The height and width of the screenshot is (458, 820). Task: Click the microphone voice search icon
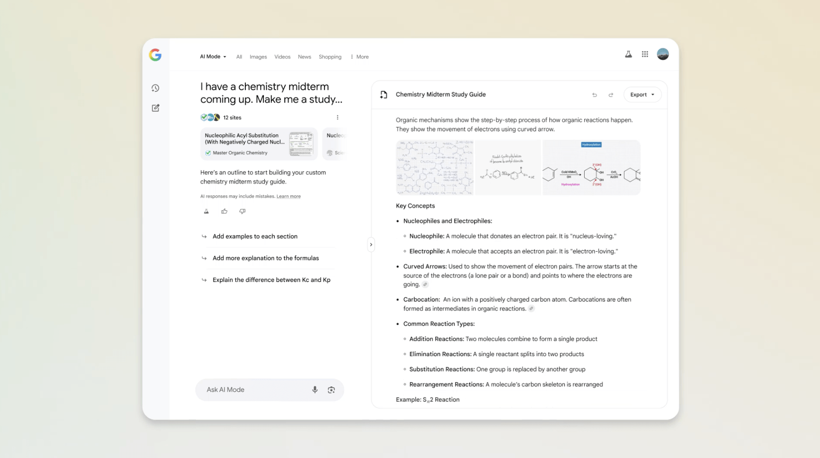[x=315, y=390]
